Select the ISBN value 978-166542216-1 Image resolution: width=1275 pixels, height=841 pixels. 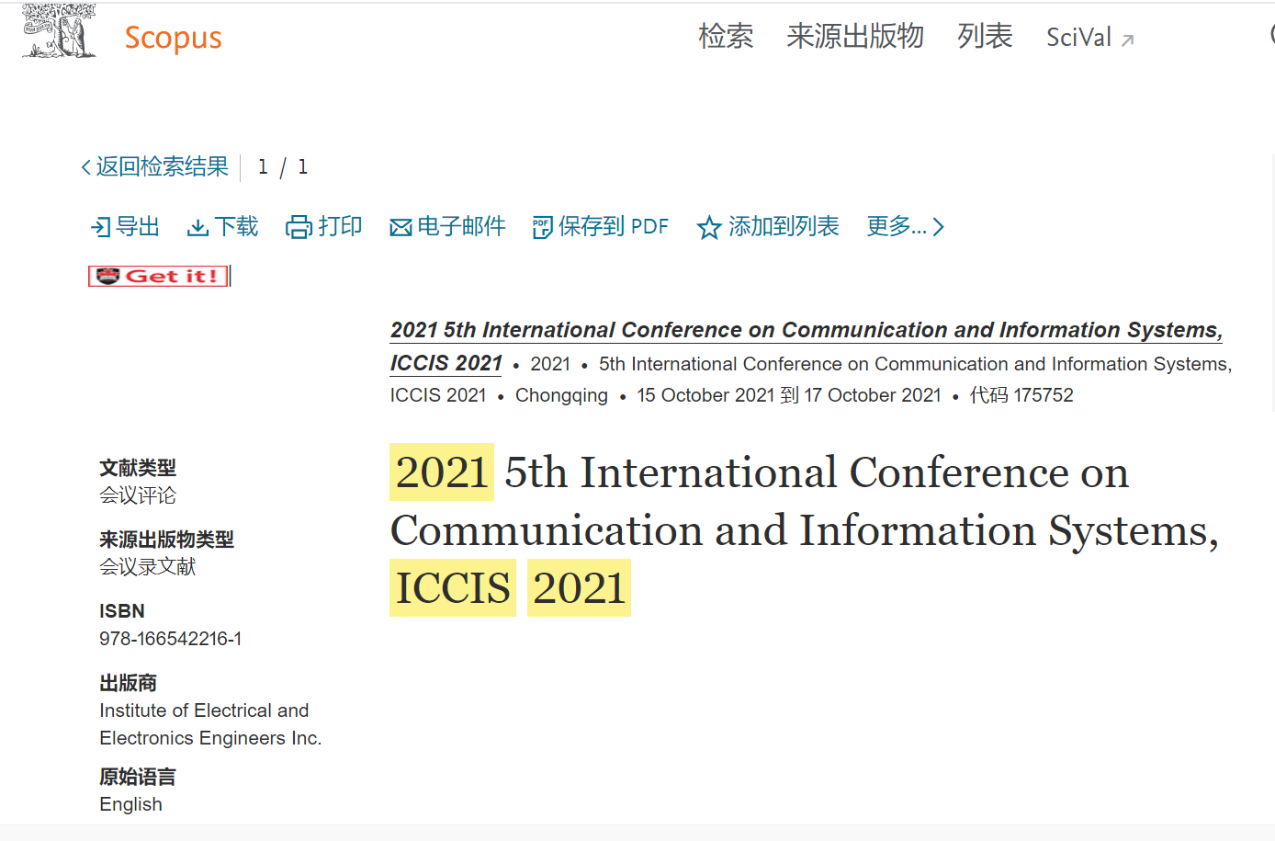(x=171, y=639)
